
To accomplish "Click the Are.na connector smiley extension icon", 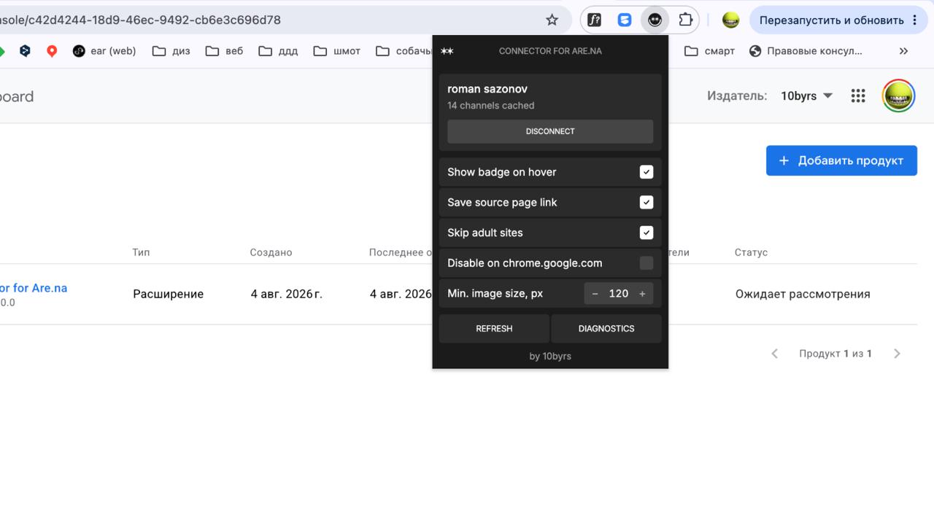I will 655,20.
